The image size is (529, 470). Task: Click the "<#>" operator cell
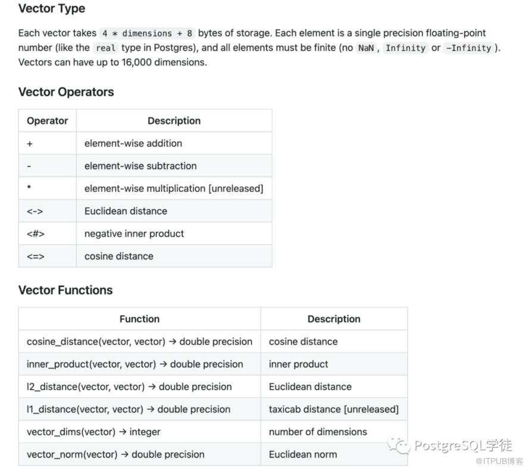36,234
